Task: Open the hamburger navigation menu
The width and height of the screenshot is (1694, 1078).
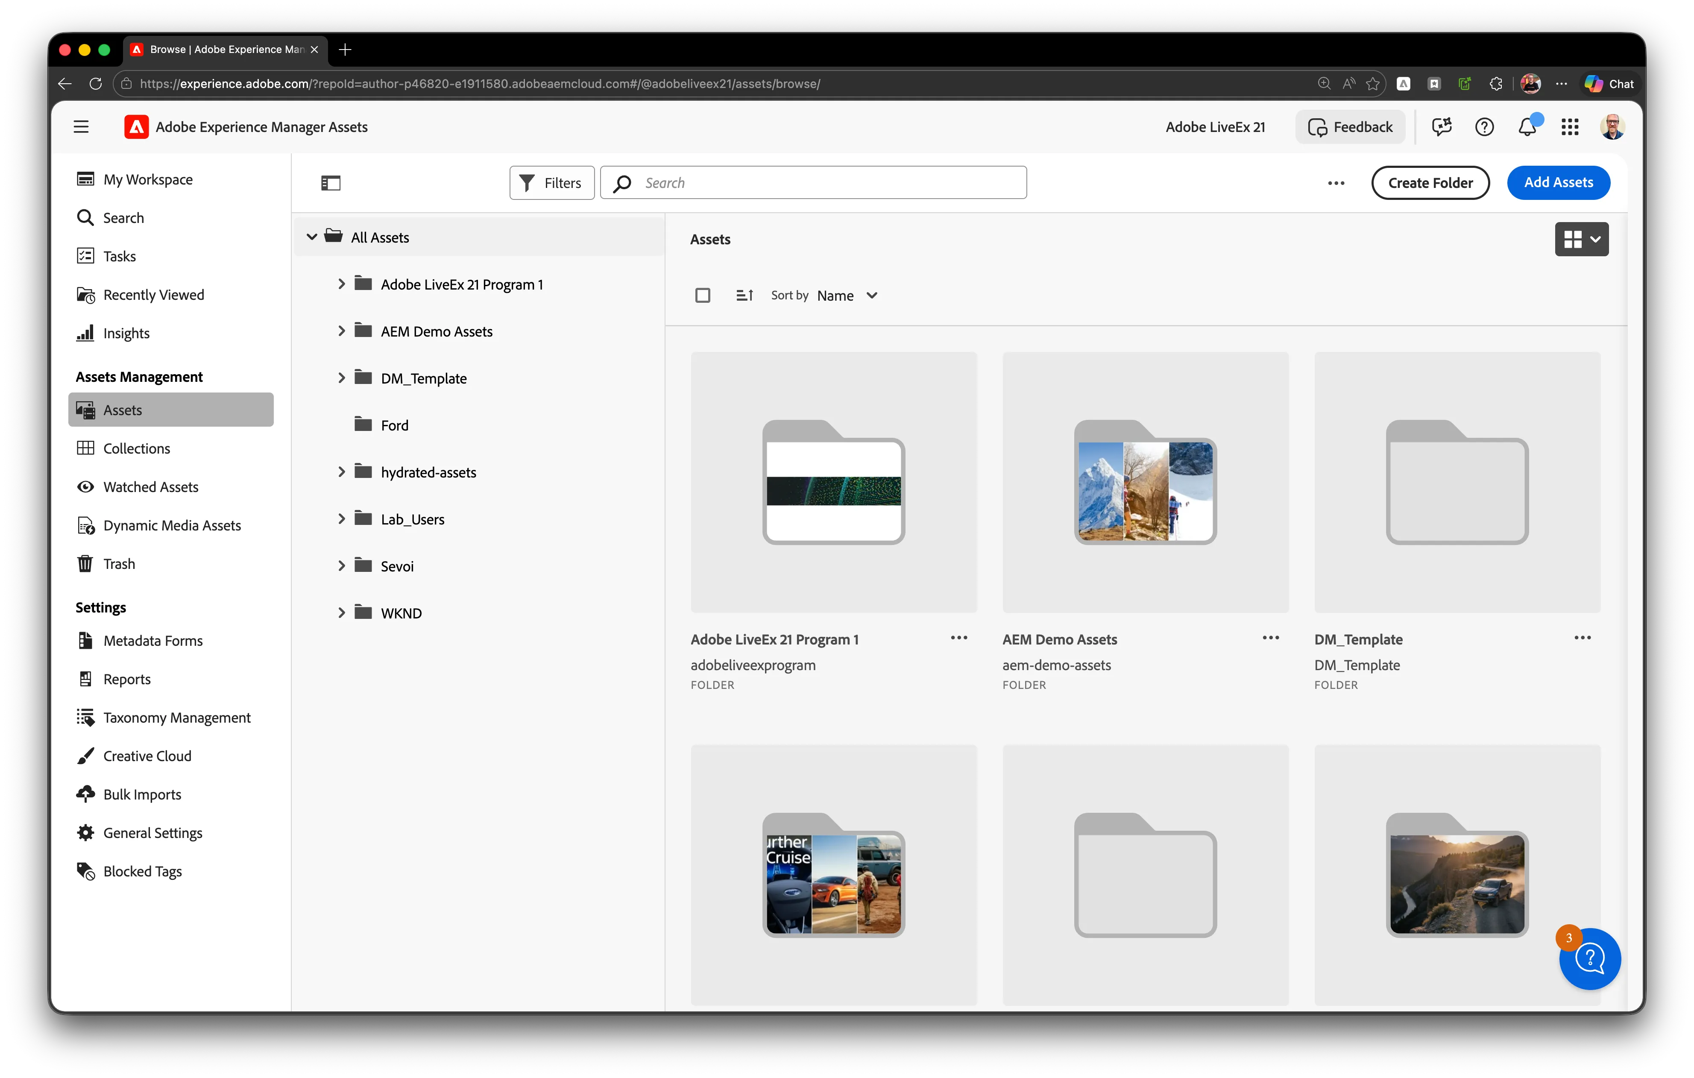Action: (x=81, y=127)
